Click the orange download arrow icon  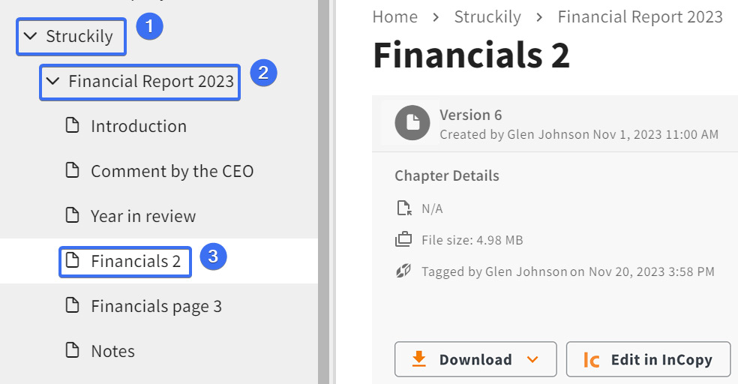coord(419,358)
